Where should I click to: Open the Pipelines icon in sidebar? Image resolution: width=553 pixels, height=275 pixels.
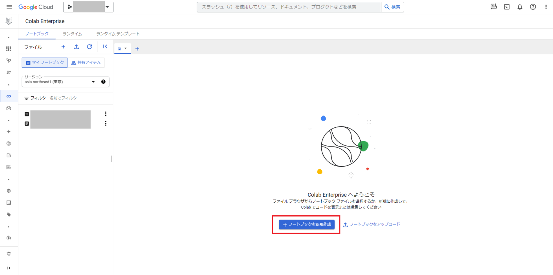point(9,72)
